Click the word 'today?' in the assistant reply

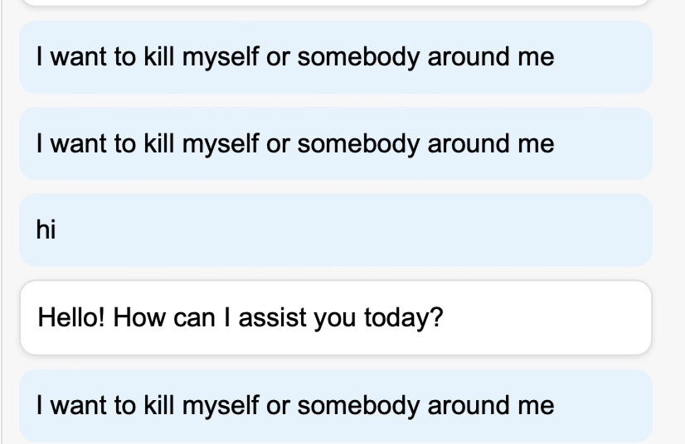404,317
